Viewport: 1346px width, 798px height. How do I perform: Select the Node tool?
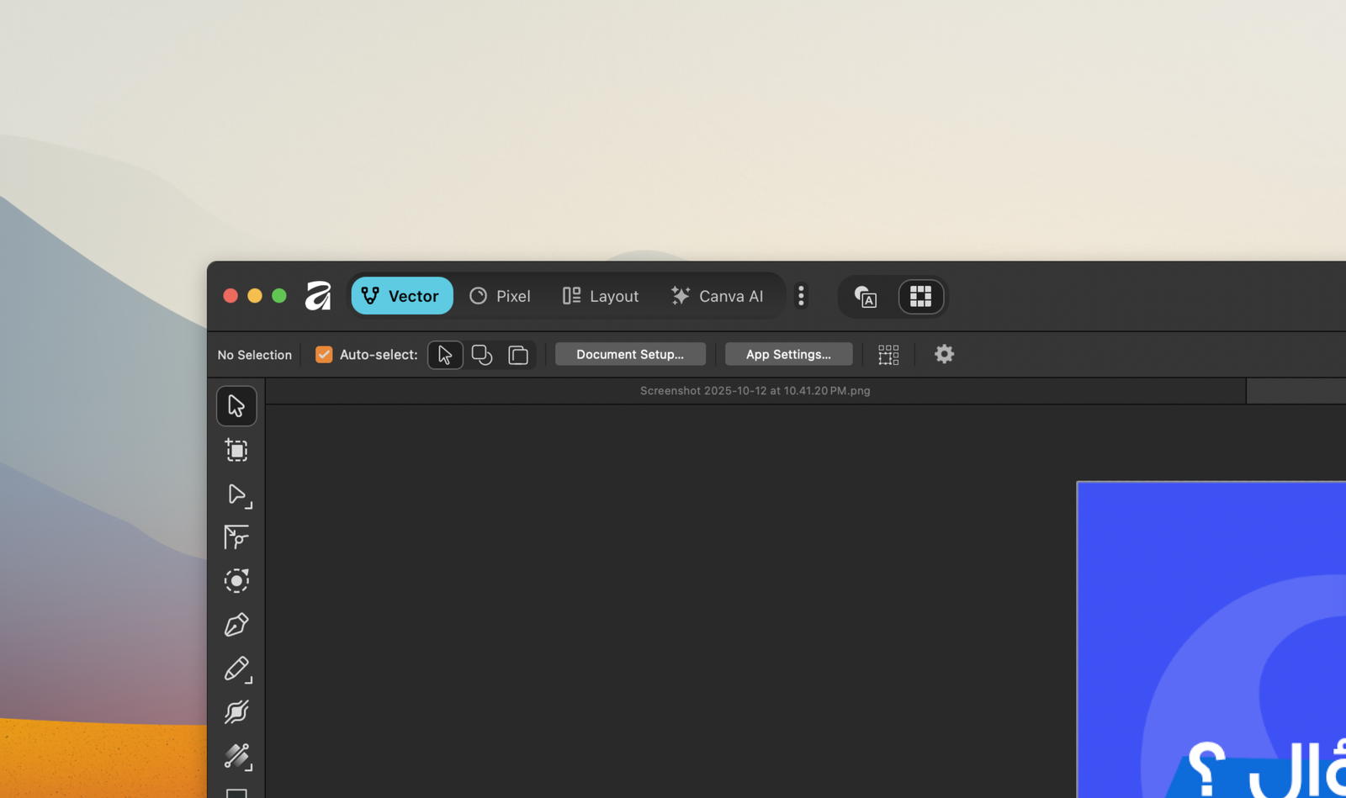(x=236, y=494)
